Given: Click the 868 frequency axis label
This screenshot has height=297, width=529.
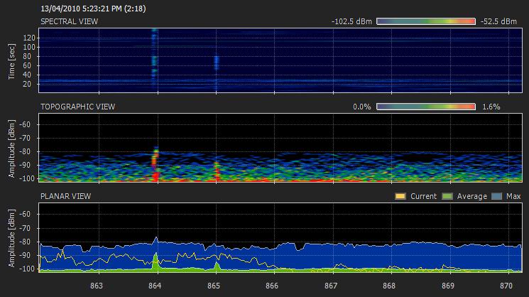Looking at the screenshot, I should (x=389, y=286).
